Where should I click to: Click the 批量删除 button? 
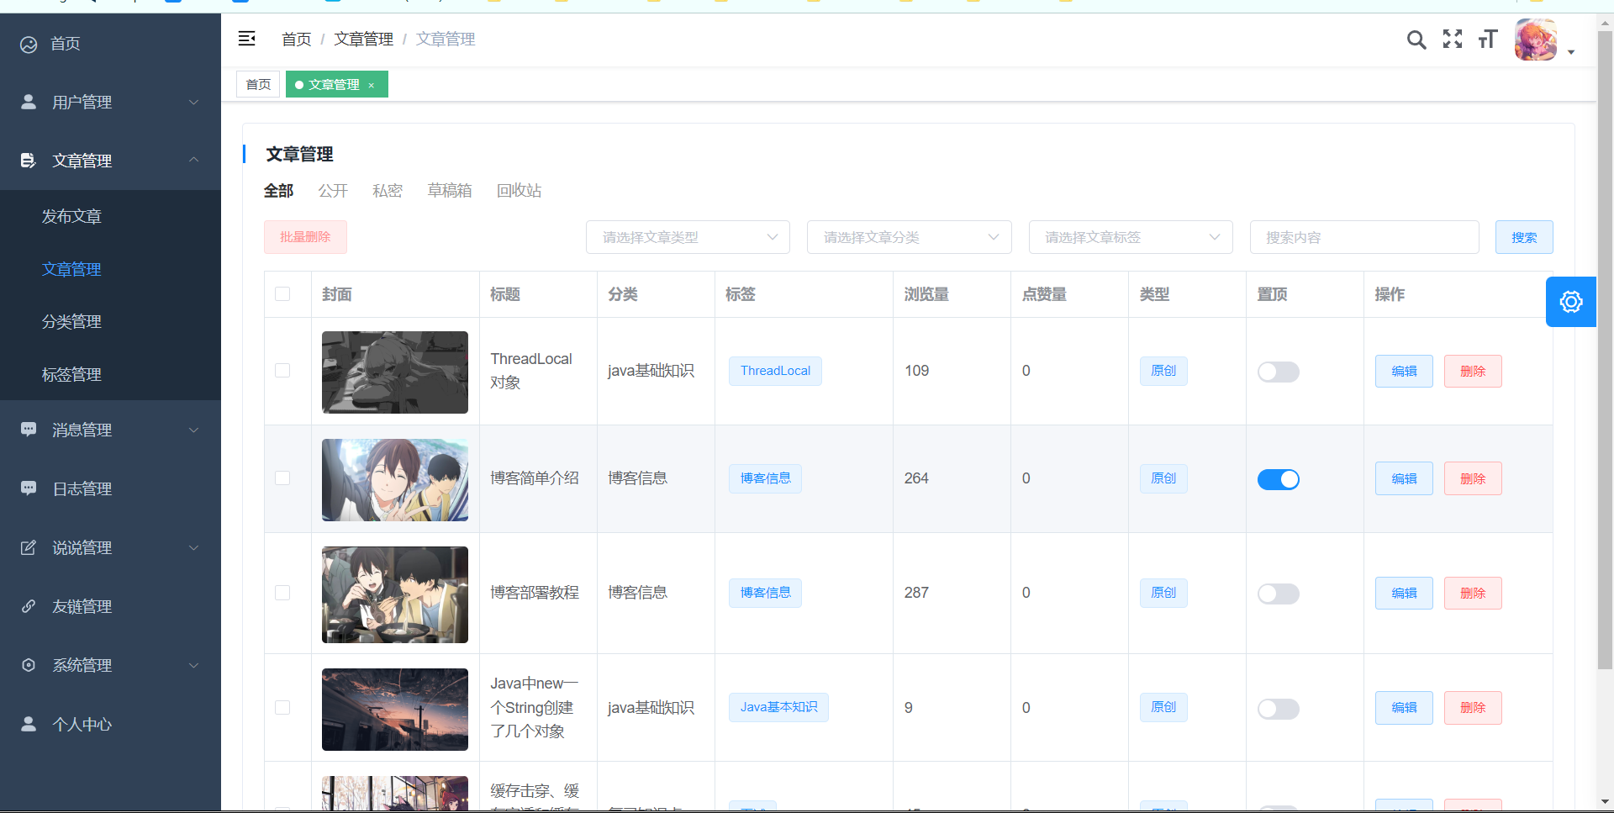305,237
